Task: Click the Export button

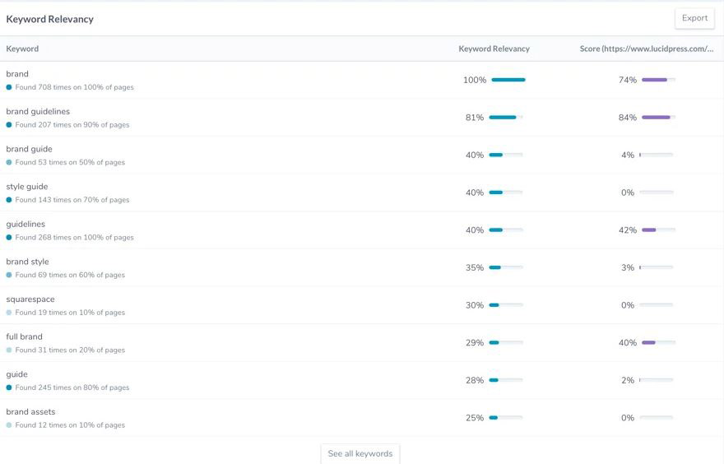Action: click(694, 18)
